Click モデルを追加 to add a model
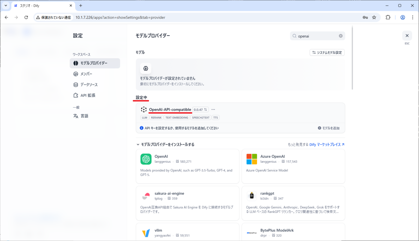Image resolution: width=419 pixels, height=241 pixels. pyautogui.click(x=329, y=128)
